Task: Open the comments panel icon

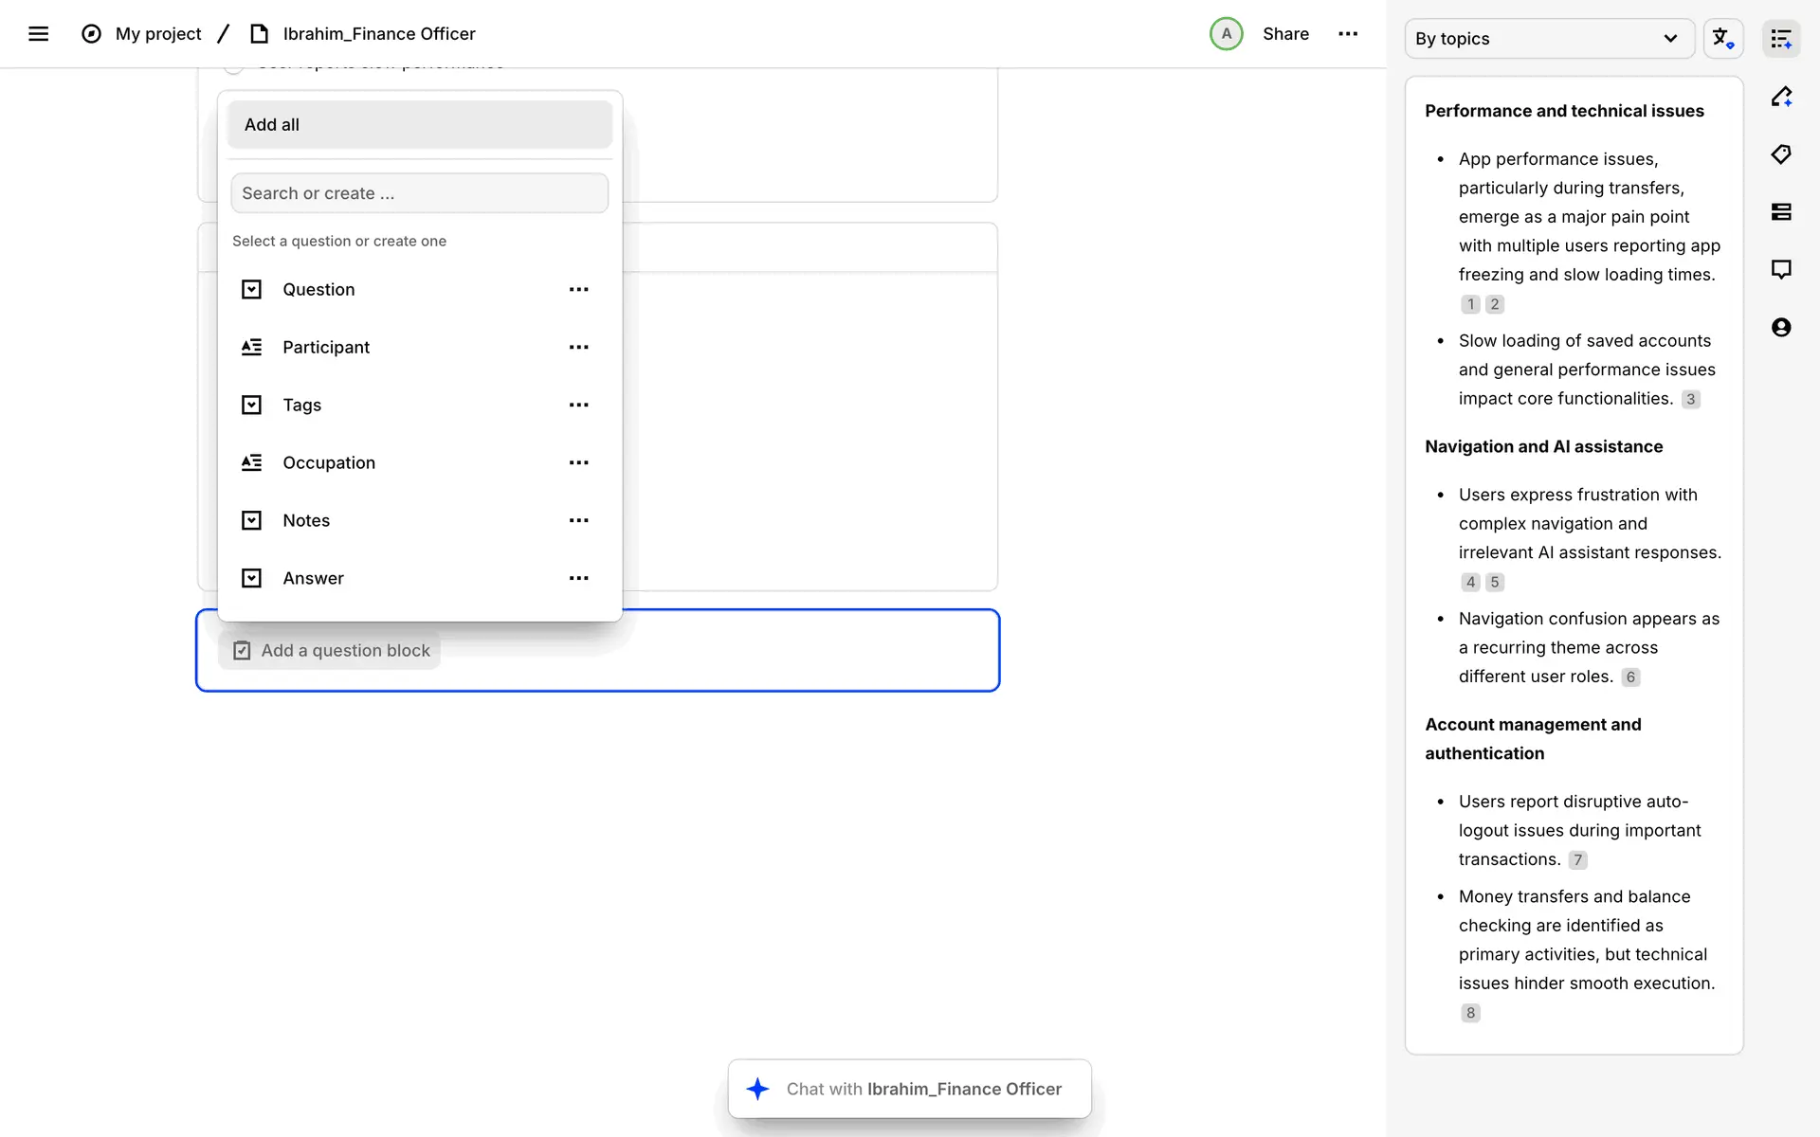Action: pos(1781,270)
